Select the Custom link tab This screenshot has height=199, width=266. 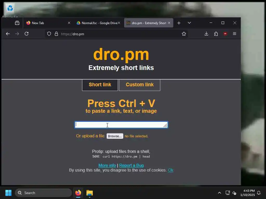pyautogui.click(x=139, y=85)
